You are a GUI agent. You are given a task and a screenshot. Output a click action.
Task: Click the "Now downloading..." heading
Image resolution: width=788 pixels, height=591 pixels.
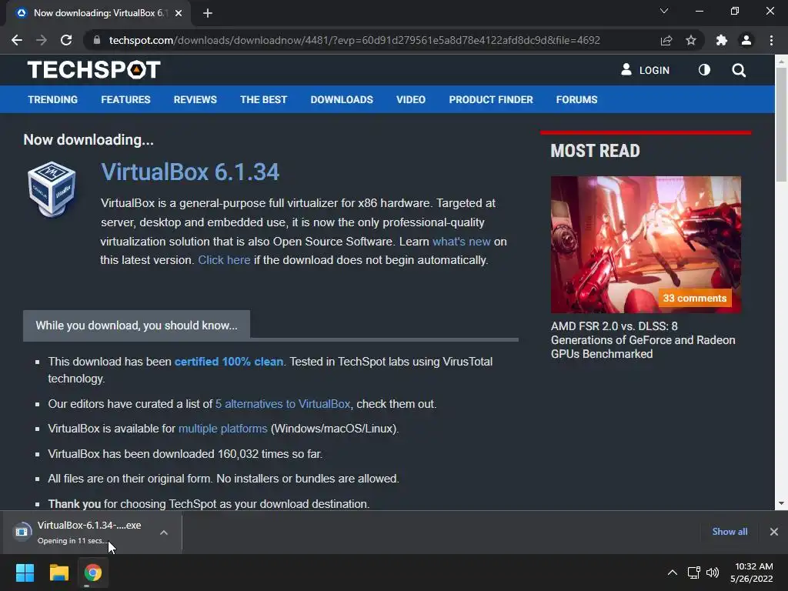88,140
